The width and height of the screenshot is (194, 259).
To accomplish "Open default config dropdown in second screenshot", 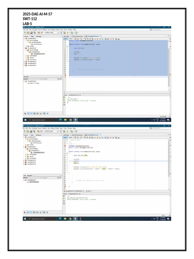I will (x=52, y=131).
